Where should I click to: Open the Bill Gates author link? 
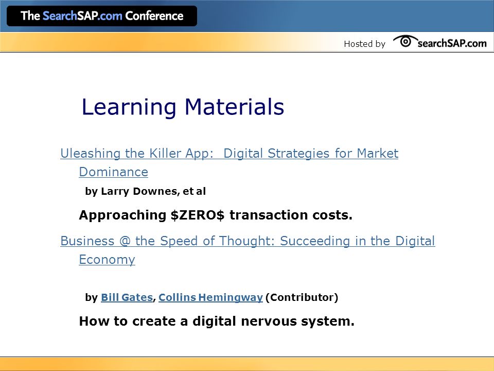pyautogui.click(x=127, y=297)
